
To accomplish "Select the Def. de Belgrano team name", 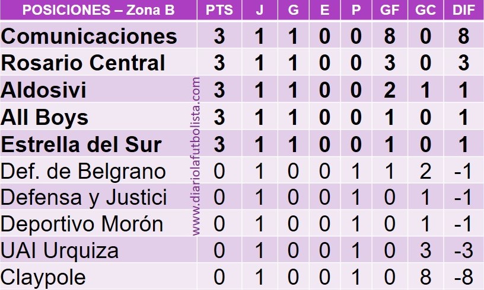I will click(83, 171).
